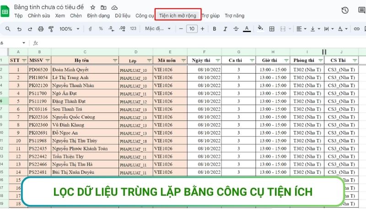Open version history clock icon
This screenshot has height=209, width=366.
click(x=345, y=10)
